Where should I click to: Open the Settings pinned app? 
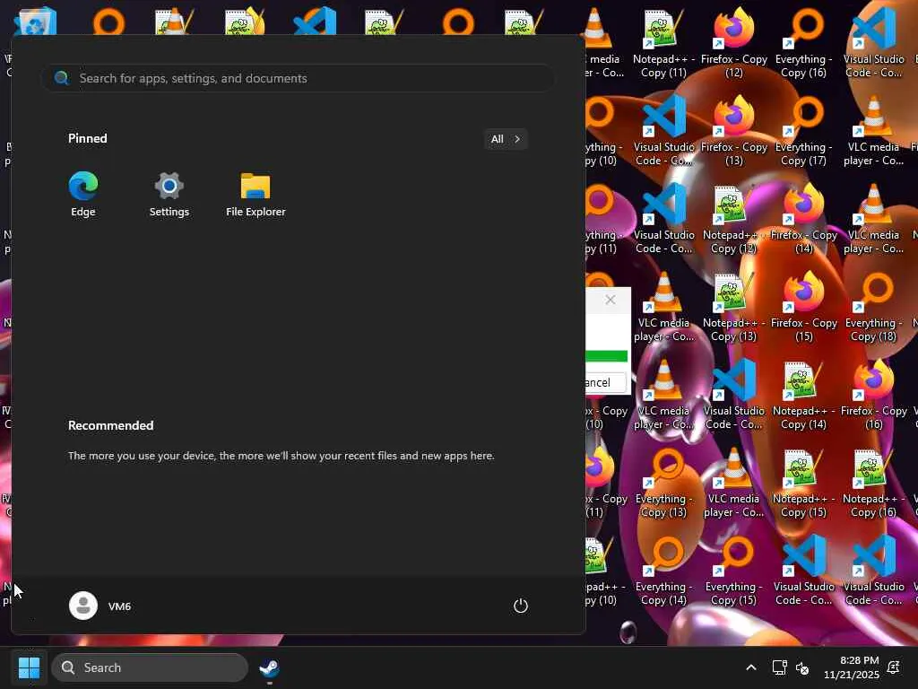(169, 195)
